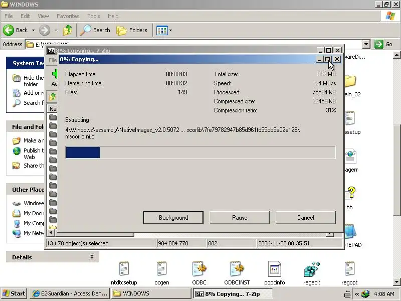
Task: Select the ODBCINST file icon
Action: pyautogui.click(x=237, y=273)
